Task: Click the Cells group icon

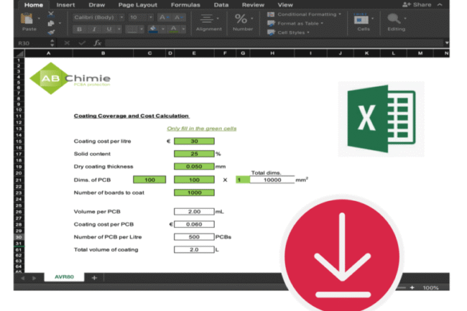Action: point(363,22)
